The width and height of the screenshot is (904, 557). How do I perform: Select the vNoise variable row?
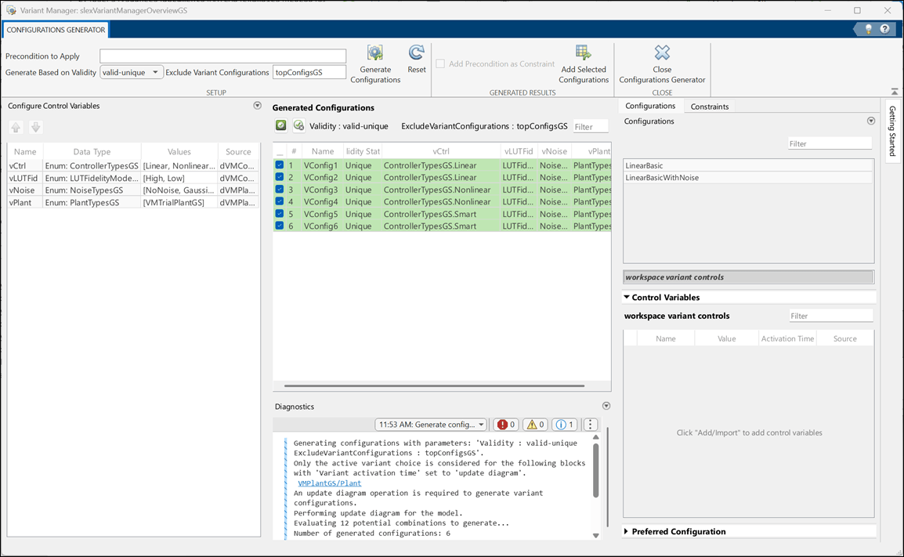(x=132, y=190)
